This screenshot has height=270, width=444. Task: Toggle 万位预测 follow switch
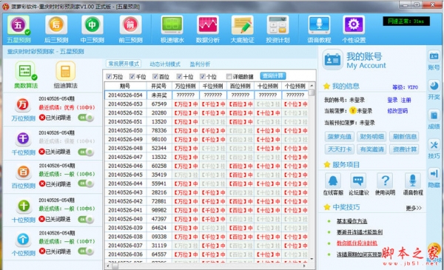tap(86, 118)
